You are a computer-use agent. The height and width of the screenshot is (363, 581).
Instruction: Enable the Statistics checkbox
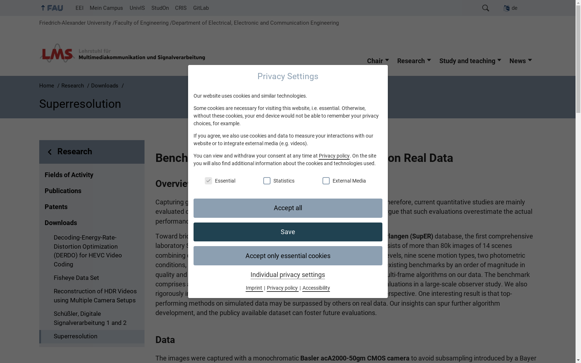[267, 181]
